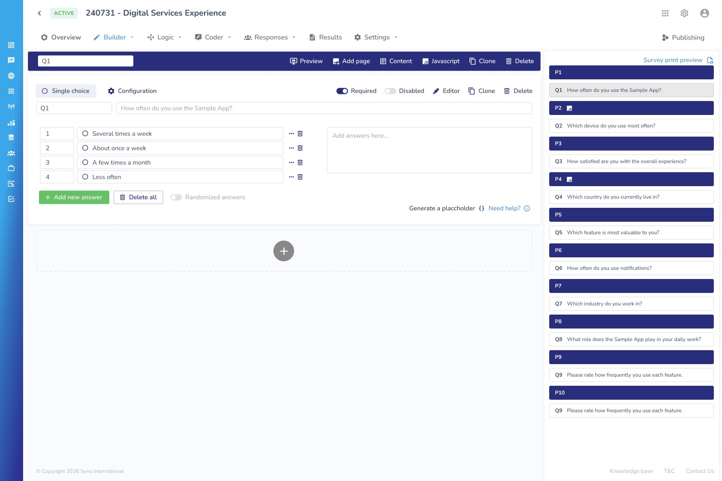Open more options for 'About once a week'

(291, 148)
